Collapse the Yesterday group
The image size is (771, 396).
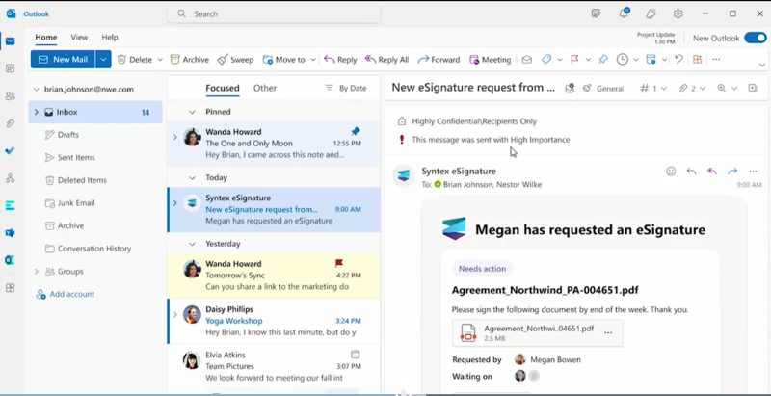[x=192, y=244]
